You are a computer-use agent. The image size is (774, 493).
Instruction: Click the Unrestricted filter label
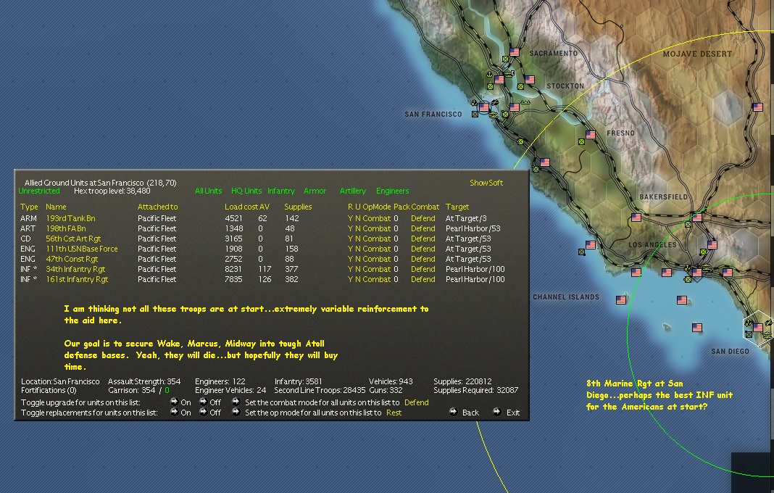click(39, 191)
